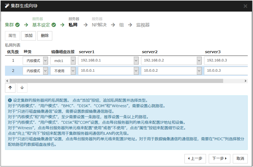Expand server2 dropdown showing 10.0.0.2

click(199, 71)
